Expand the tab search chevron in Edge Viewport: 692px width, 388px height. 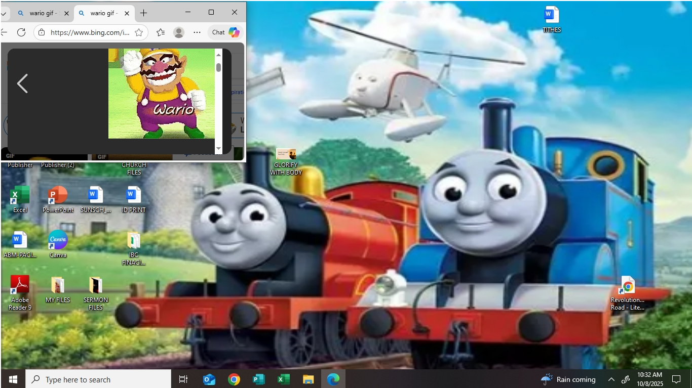(4, 14)
